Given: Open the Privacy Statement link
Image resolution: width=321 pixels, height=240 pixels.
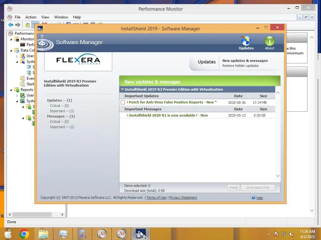Looking at the screenshot, I should point(183,197).
